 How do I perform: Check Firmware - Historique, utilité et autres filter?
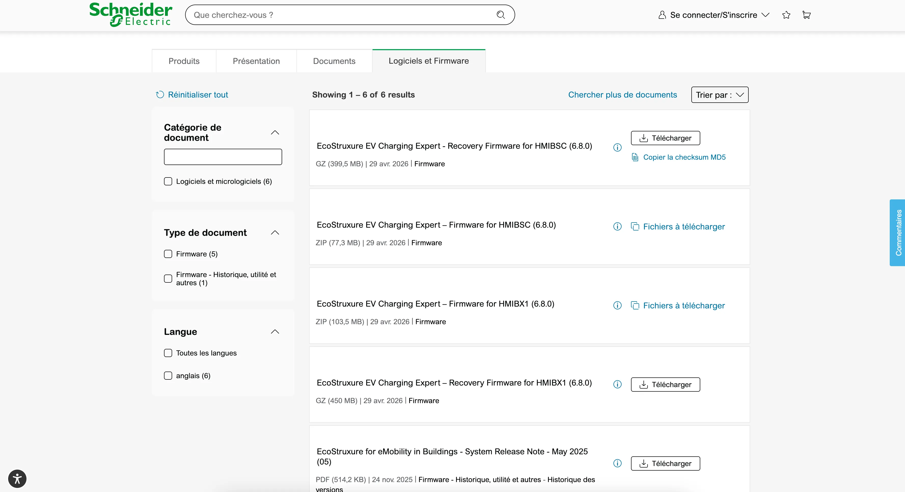168,279
